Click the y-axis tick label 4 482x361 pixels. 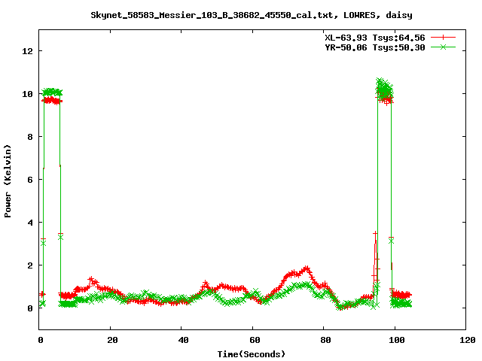(30, 223)
